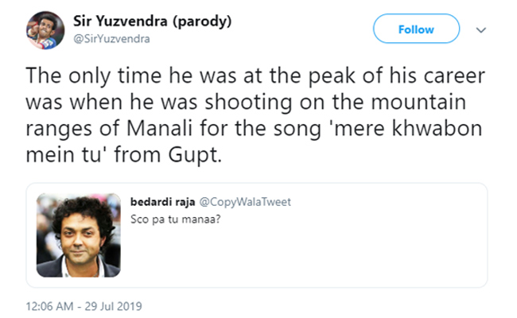Click "mein tu'" on last tweet line
The image size is (517, 318).
(x=66, y=154)
